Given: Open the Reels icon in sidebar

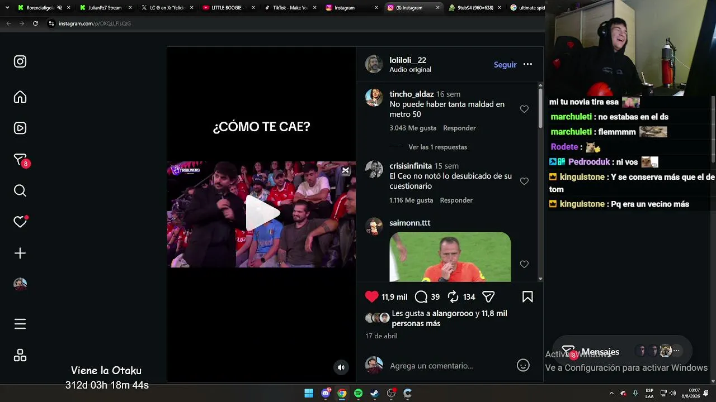Looking at the screenshot, I should tap(20, 128).
